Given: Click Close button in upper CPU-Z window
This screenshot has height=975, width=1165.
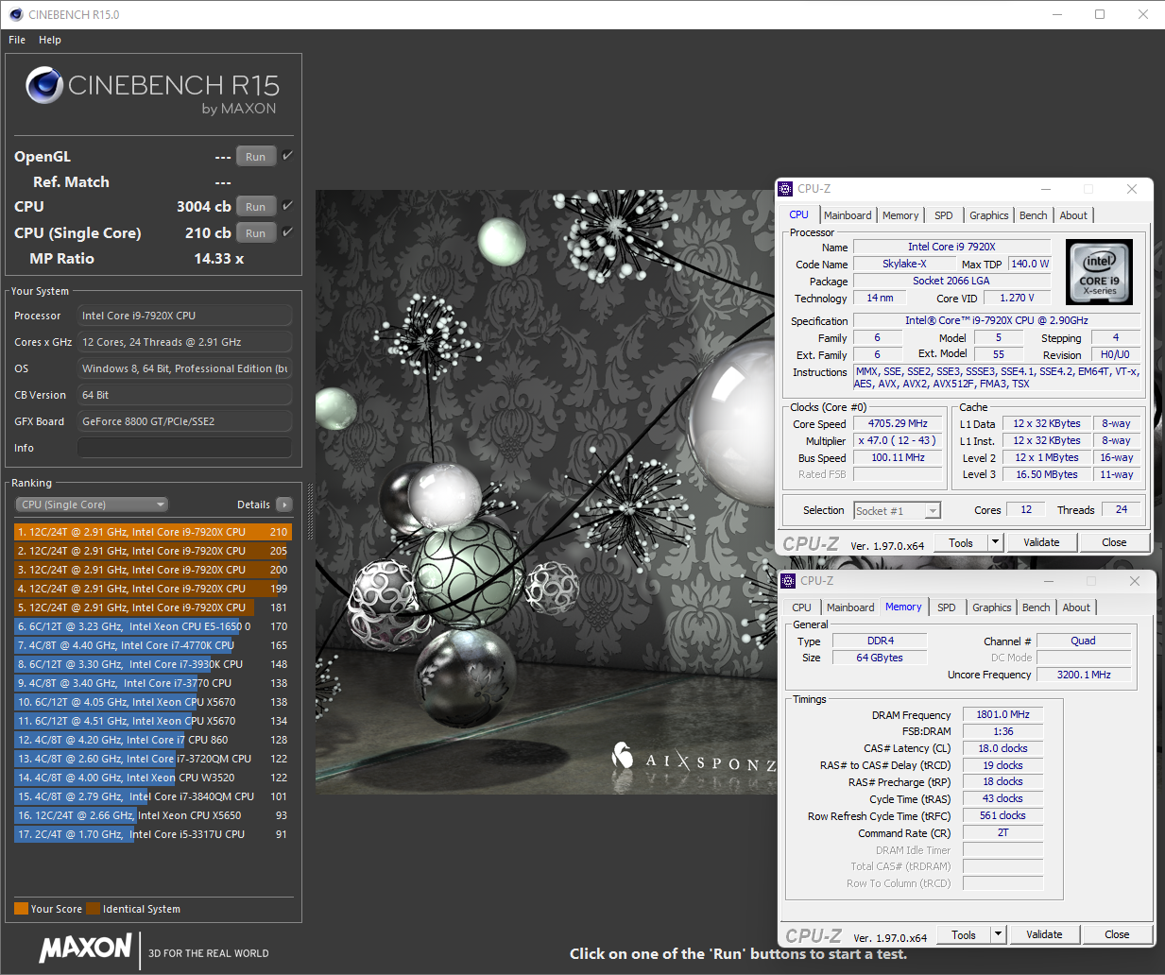Looking at the screenshot, I should 1114,542.
